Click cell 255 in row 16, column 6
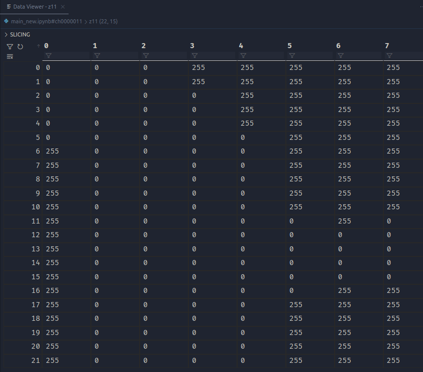The width and height of the screenshot is (423, 372). click(344, 291)
